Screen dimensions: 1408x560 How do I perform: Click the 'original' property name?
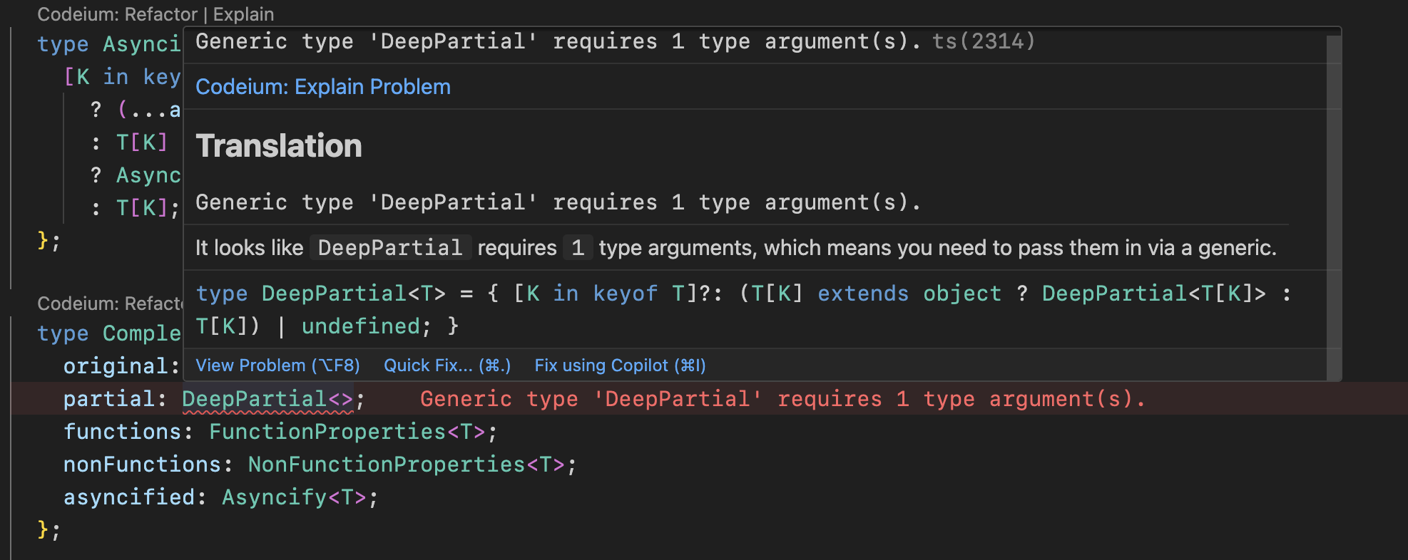116,366
